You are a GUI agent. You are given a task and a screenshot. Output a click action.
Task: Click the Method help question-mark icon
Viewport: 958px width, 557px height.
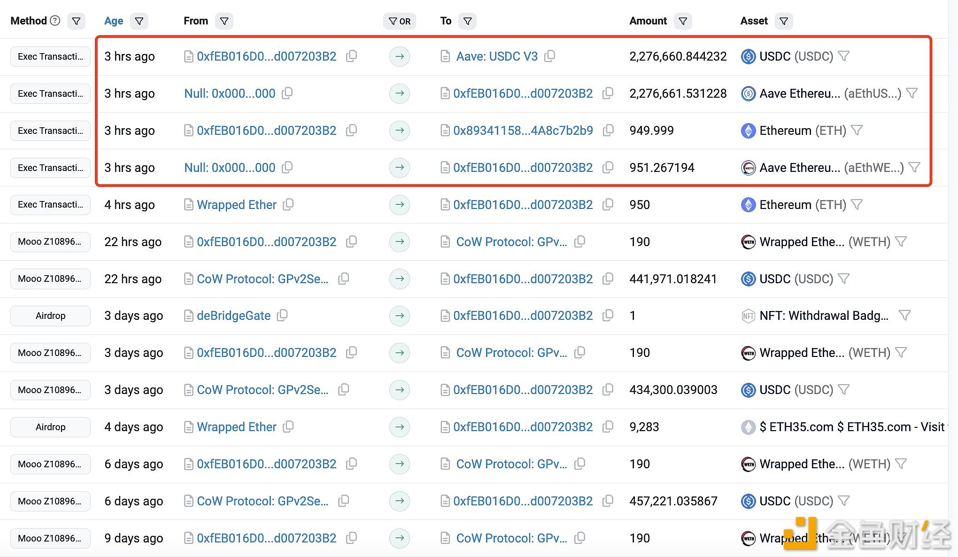pyautogui.click(x=55, y=21)
